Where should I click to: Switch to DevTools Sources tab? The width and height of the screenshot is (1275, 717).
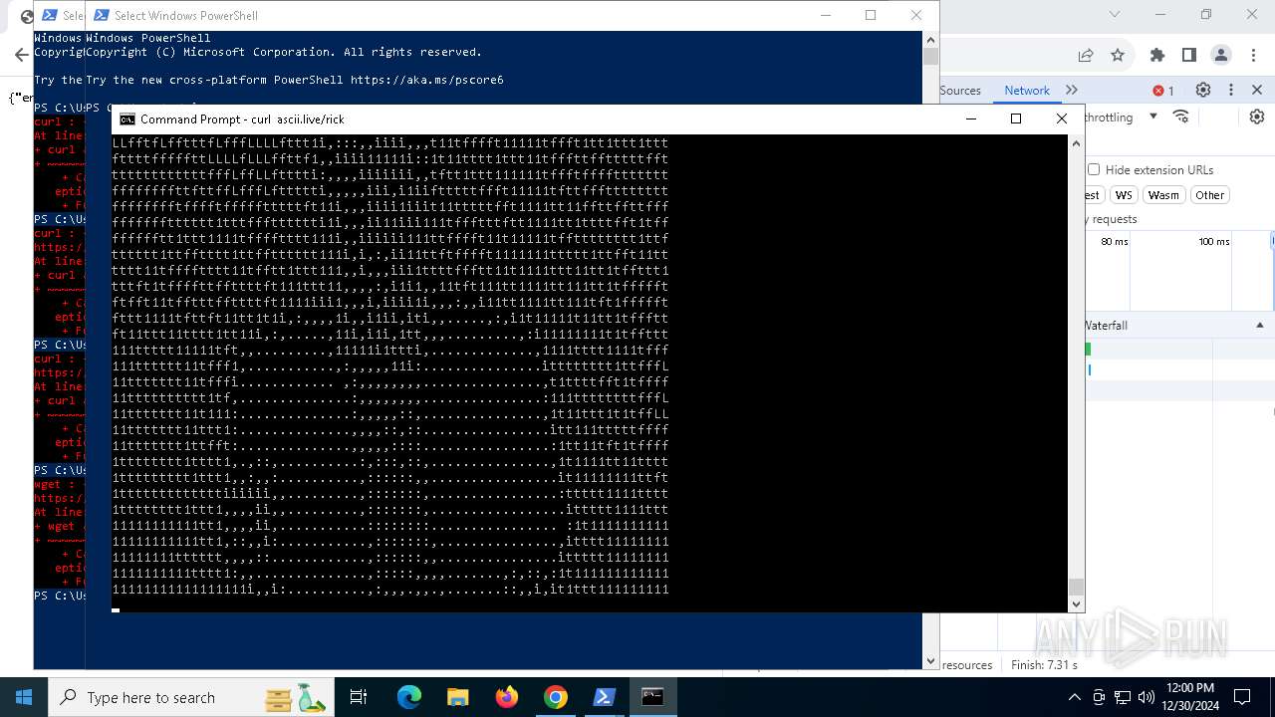[960, 90]
